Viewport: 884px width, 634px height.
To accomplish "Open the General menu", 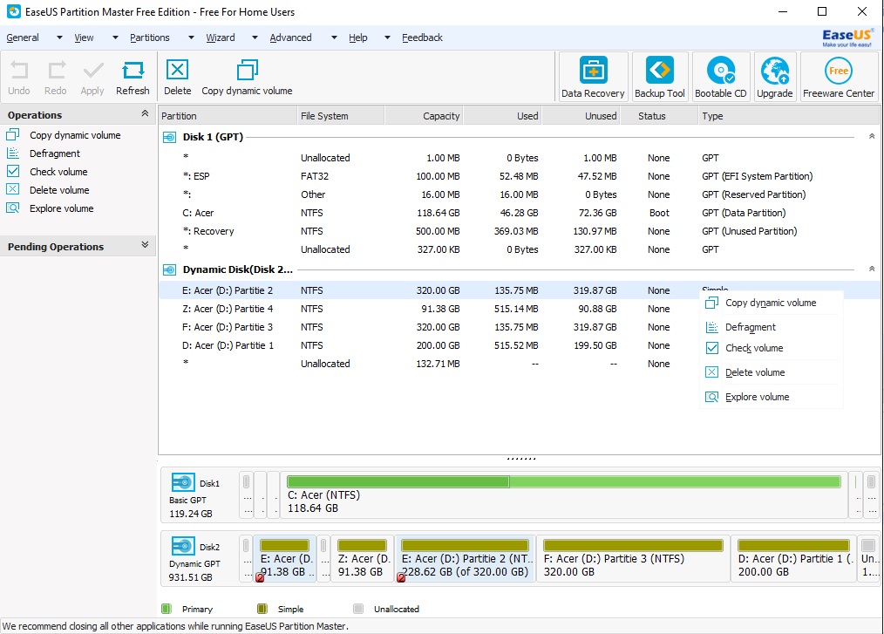I will (x=23, y=37).
